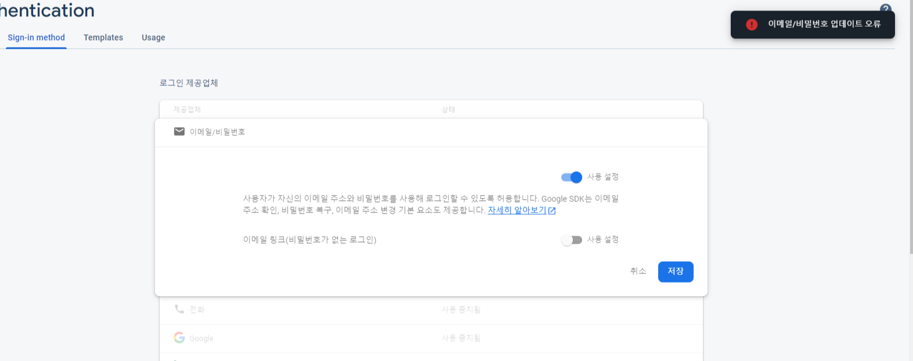Viewport: 913px width, 361px height.
Task: Click the phone icon in 전화 row
Action: 179,309
